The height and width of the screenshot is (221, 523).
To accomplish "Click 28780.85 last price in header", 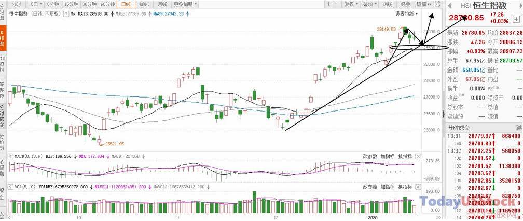I will pos(465,18).
